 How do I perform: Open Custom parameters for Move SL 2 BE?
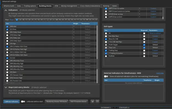[155, 39]
